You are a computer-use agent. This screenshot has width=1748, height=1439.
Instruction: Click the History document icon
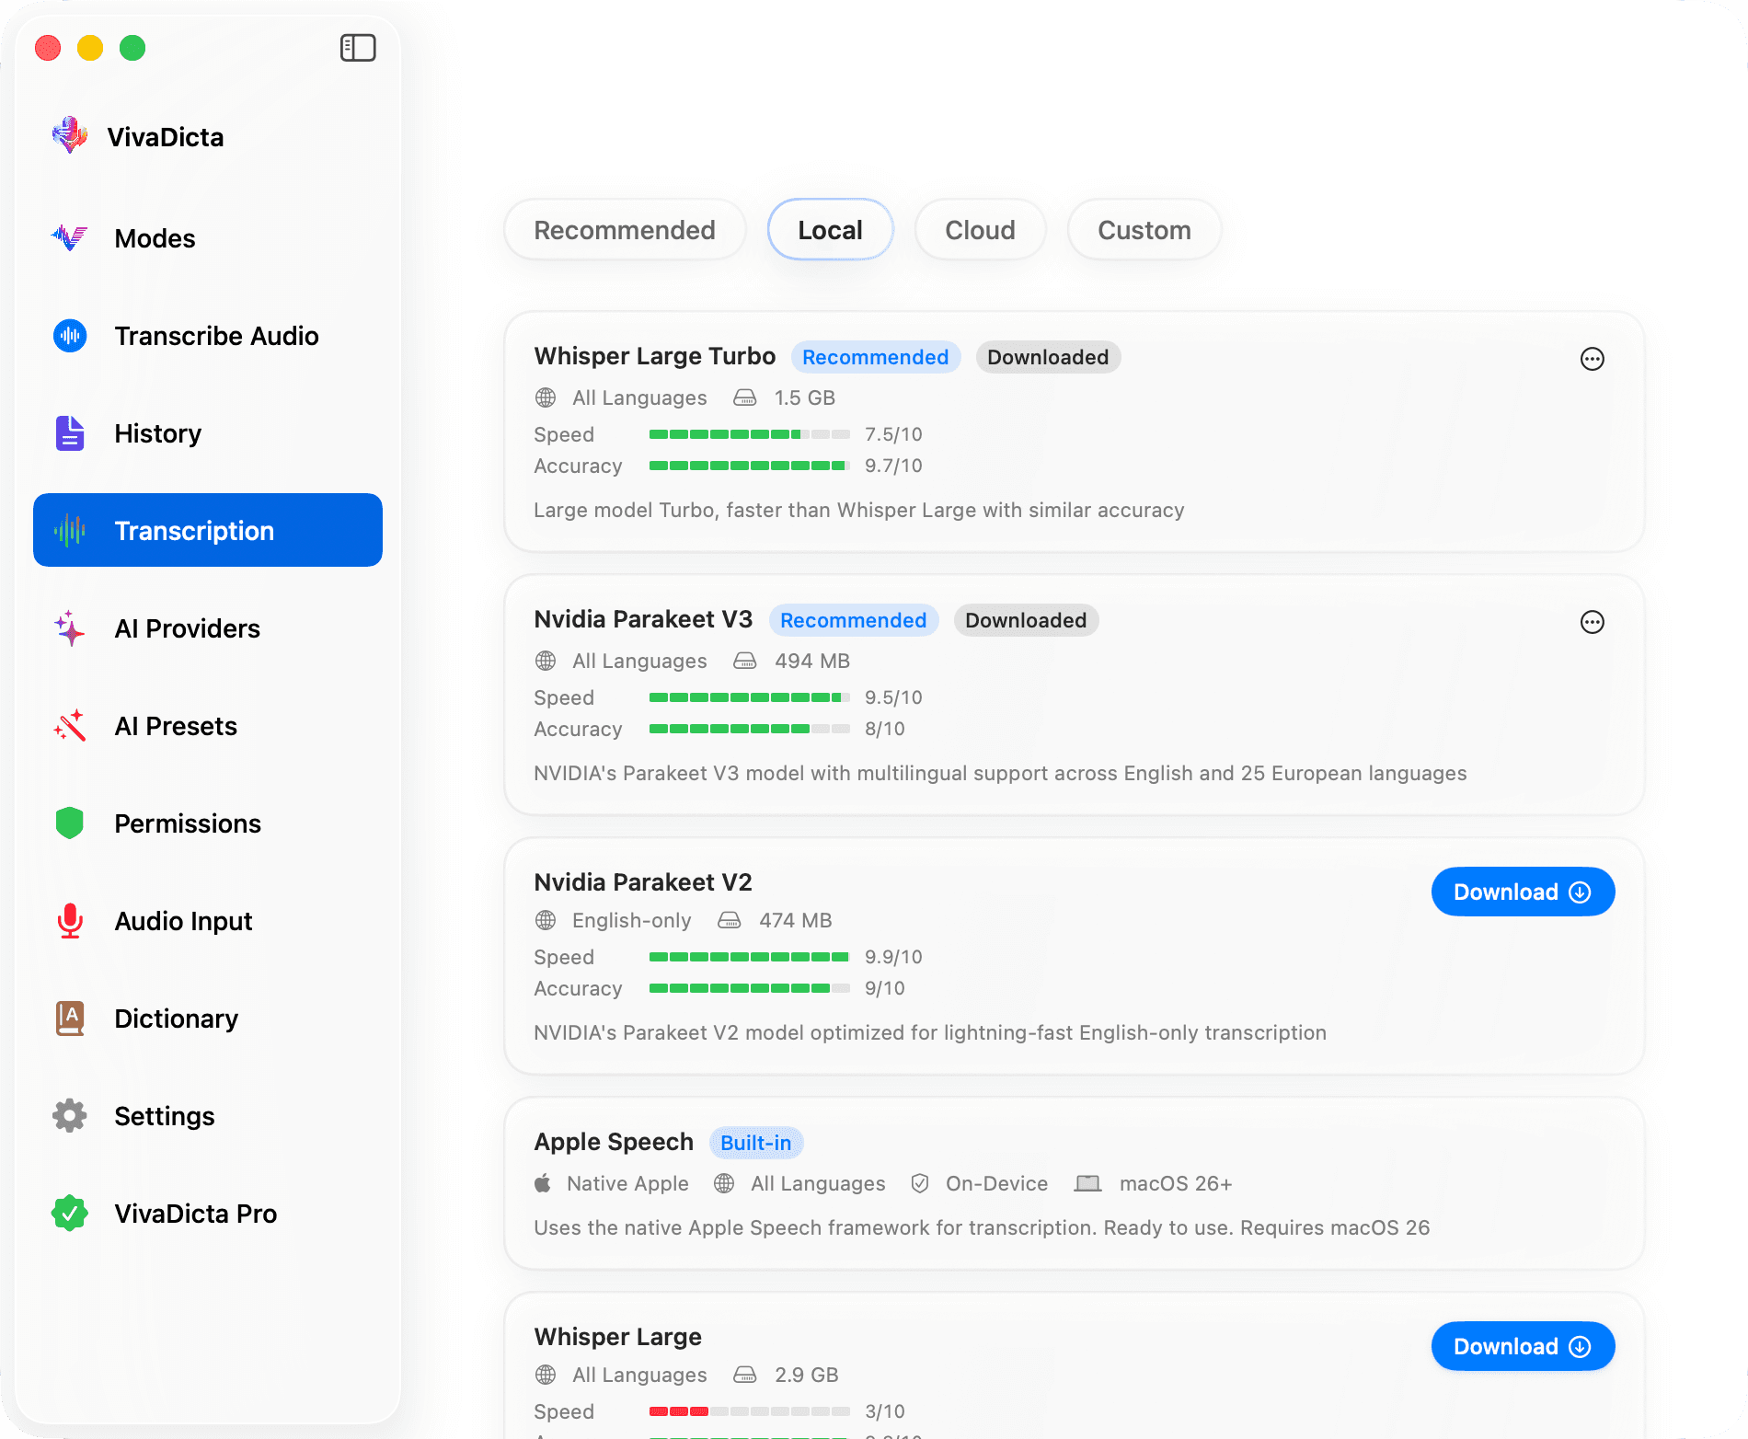pyautogui.click(x=70, y=433)
